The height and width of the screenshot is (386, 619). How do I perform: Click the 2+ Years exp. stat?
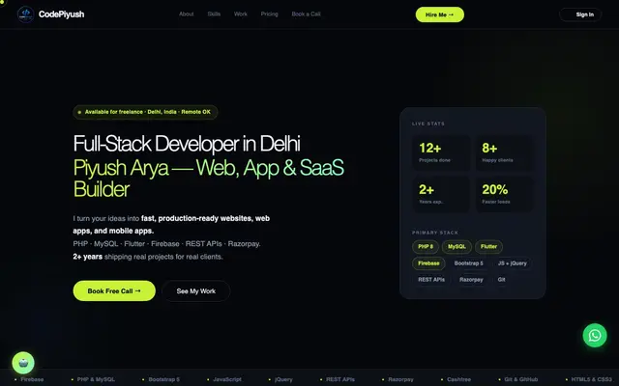(441, 194)
